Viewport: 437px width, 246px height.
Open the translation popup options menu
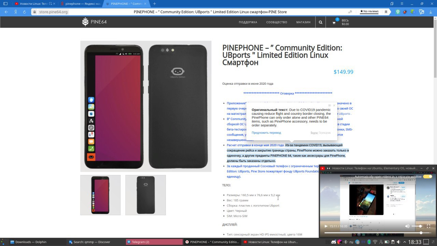[329, 106]
